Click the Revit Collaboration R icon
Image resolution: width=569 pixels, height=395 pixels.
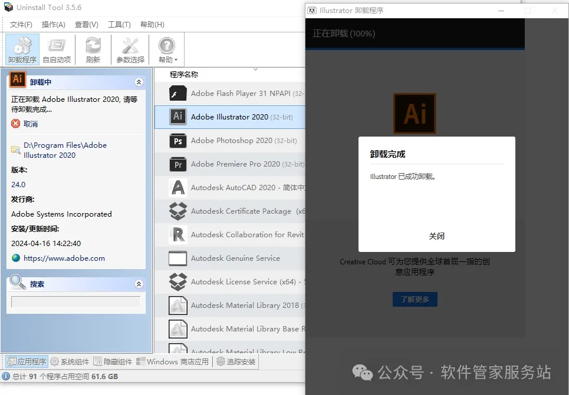[178, 235]
